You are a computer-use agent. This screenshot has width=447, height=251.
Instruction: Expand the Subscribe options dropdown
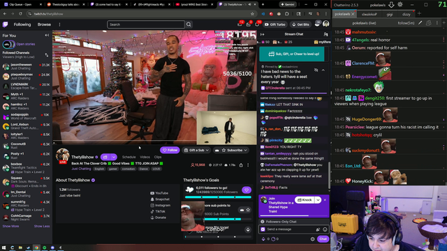coord(245,150)
